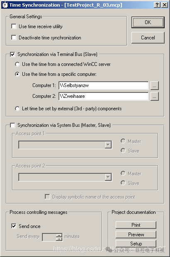
Task: Click the question mark help button
Action: [157, 5]
